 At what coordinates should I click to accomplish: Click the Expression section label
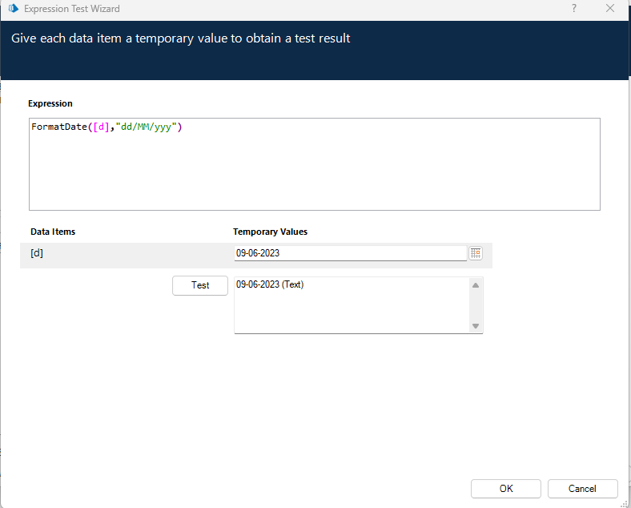(50, 103)
